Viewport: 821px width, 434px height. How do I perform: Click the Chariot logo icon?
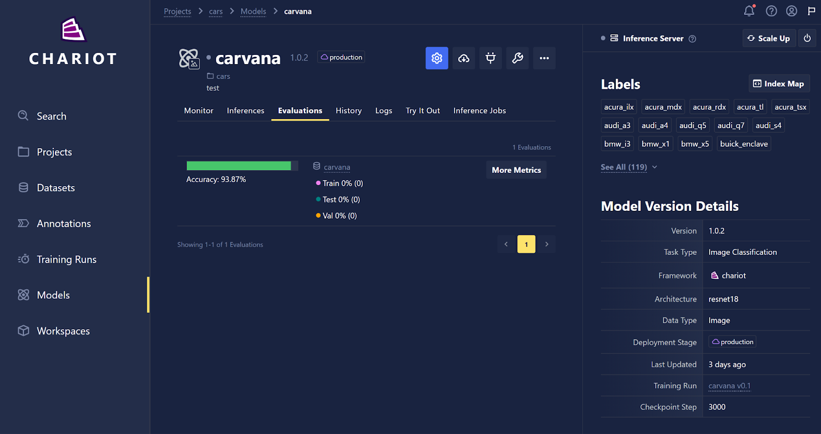coord(73,30)
